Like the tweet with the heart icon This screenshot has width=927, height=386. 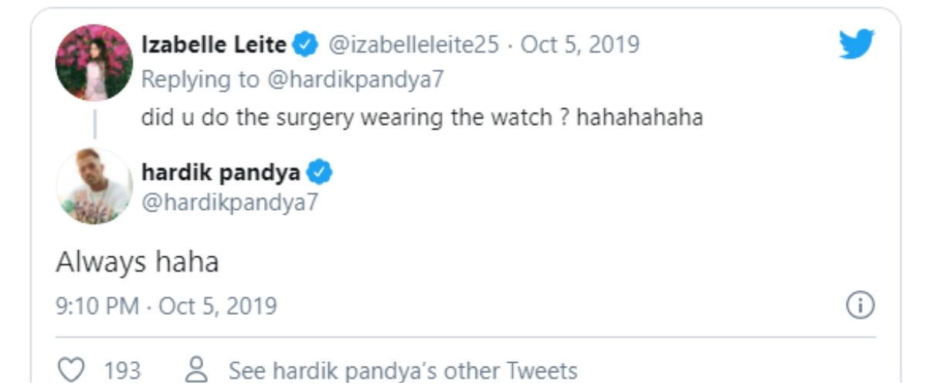[71, 371]
